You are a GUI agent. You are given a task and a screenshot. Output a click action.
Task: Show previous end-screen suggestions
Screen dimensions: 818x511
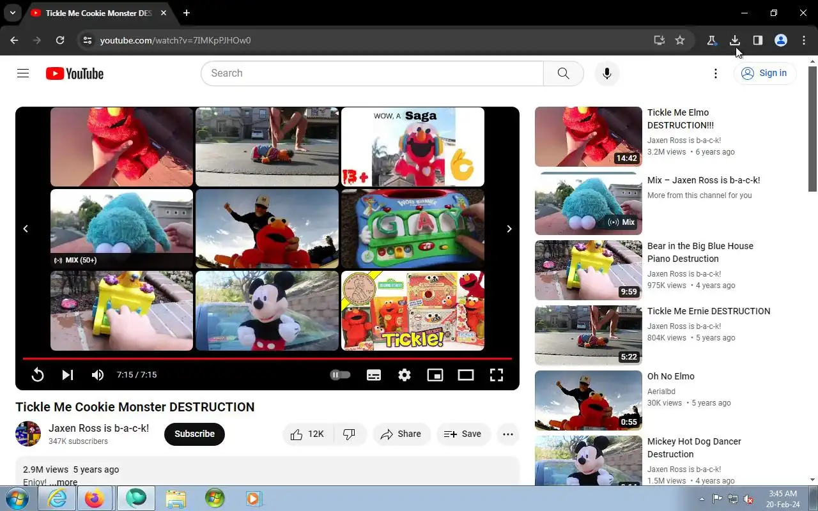click(x=26, y=229)
